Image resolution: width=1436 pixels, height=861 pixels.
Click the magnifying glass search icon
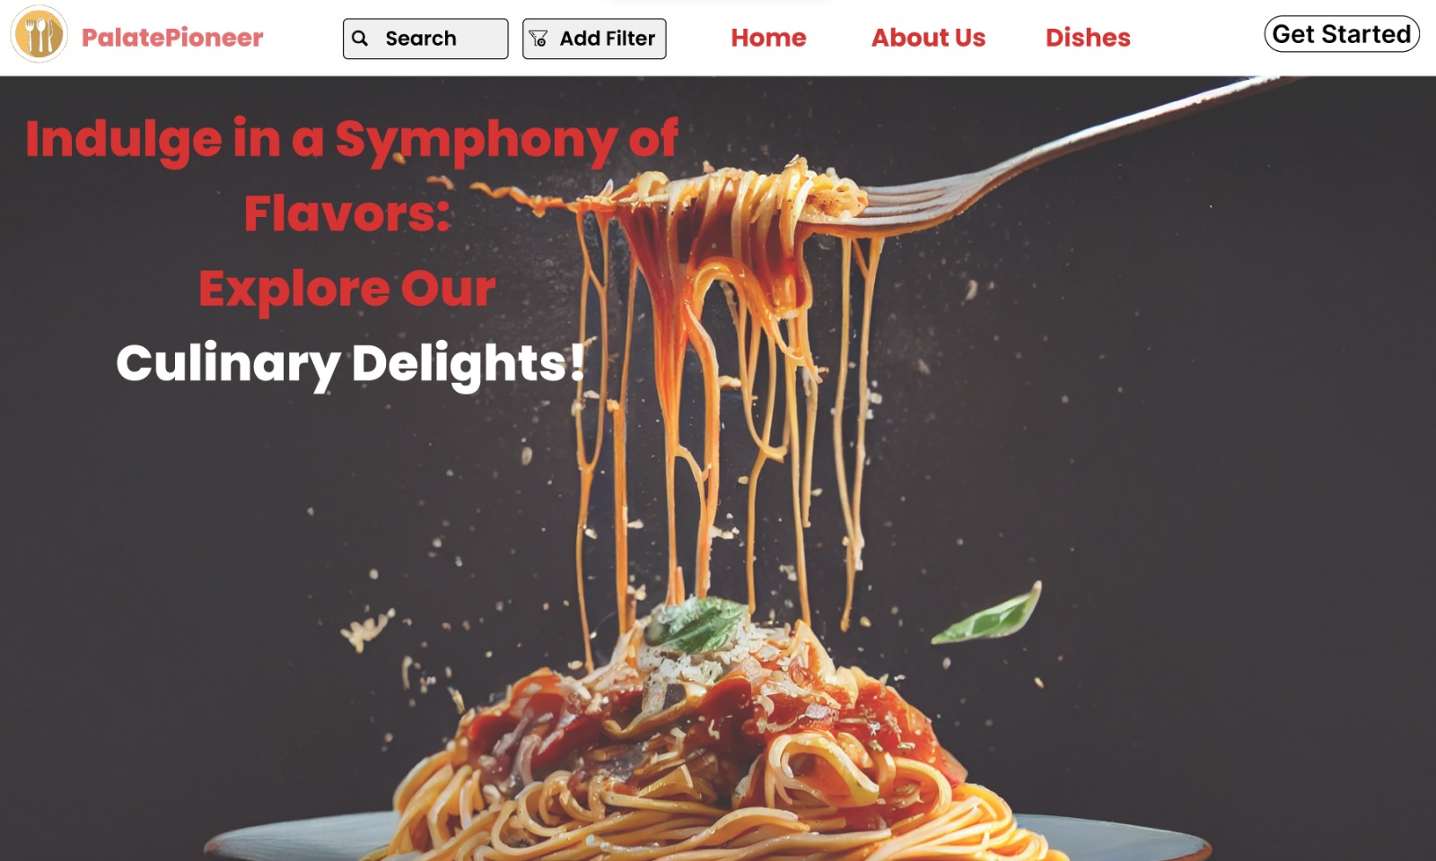360,39
